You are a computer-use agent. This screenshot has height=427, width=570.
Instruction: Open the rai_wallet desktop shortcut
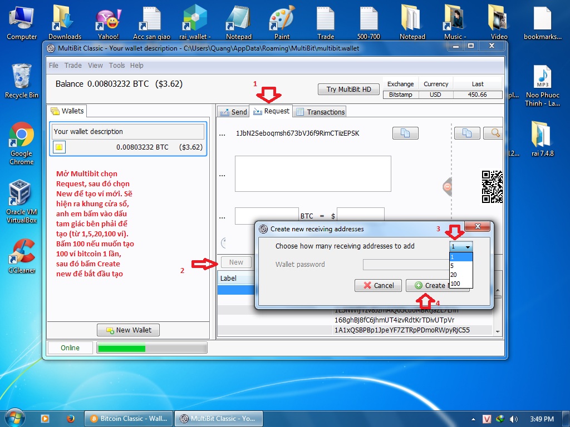coord(195,22)
